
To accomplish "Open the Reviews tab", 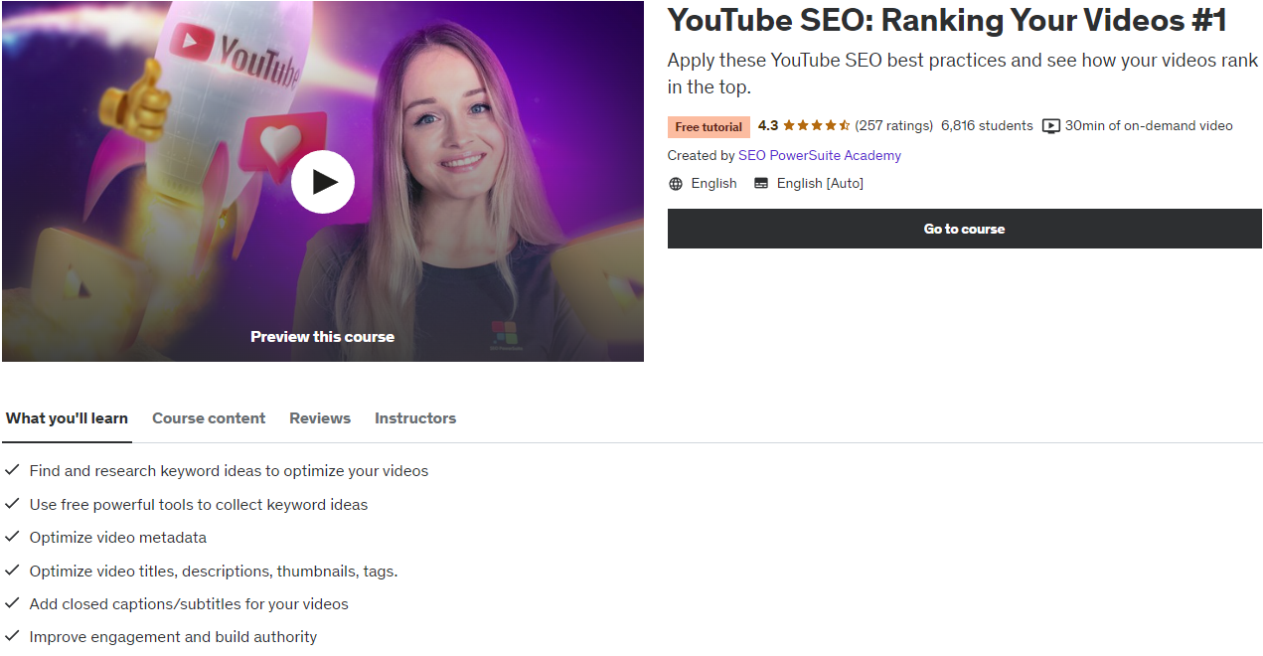I will [319, 417].
